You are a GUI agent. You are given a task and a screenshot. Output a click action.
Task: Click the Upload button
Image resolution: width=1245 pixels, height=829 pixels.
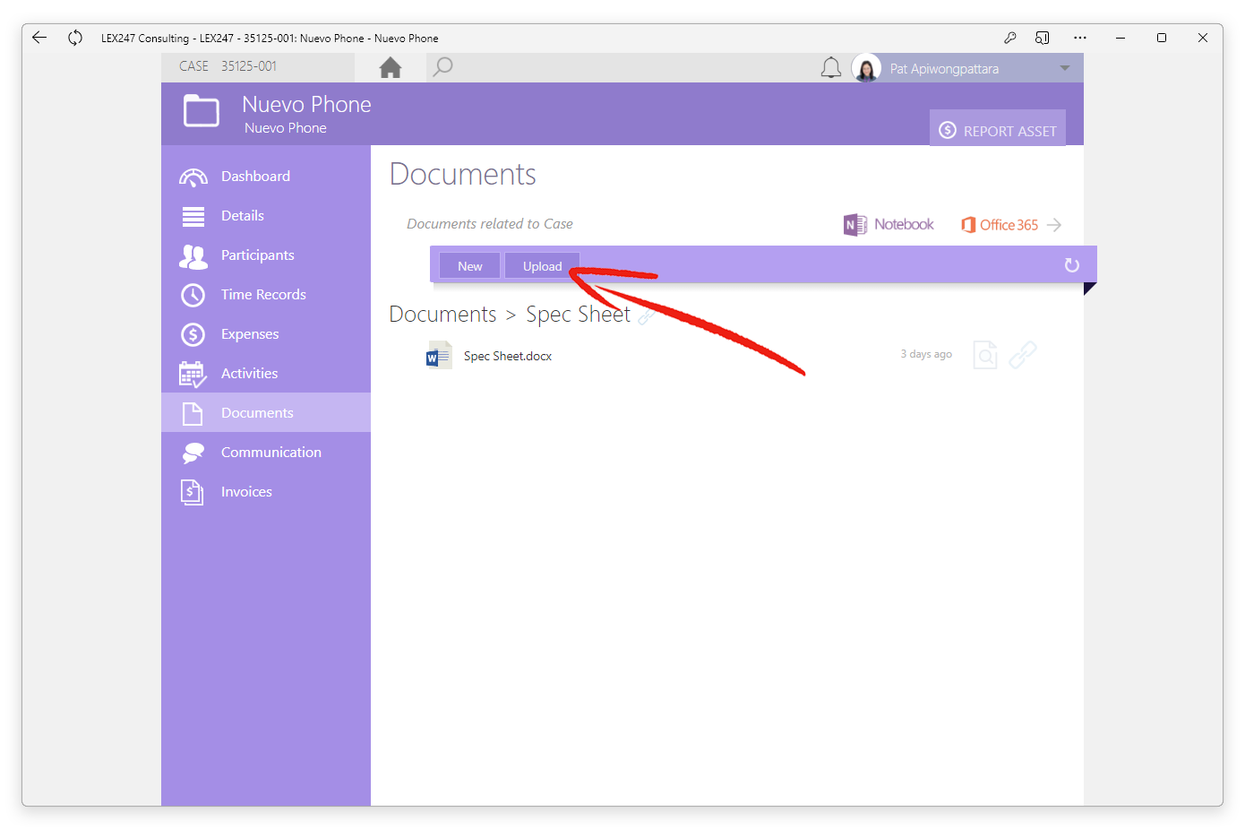[x=542, y=266]
